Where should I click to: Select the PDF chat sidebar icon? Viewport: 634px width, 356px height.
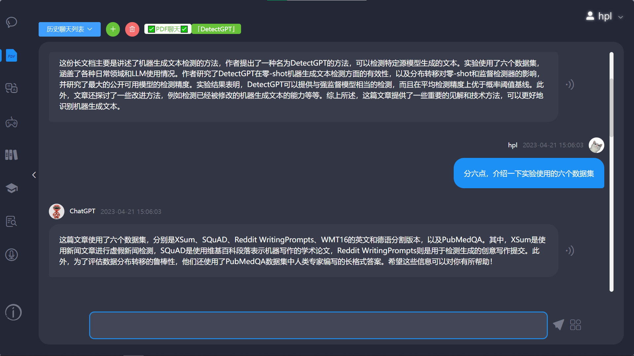(x=12, y=56)
